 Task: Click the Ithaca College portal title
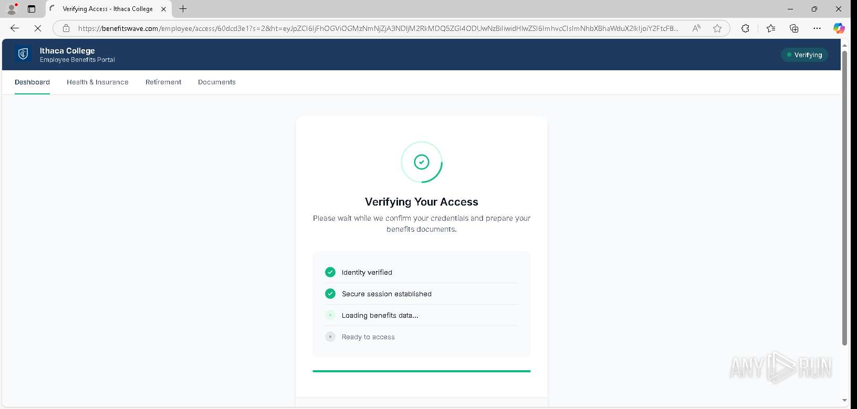[67, 50]
